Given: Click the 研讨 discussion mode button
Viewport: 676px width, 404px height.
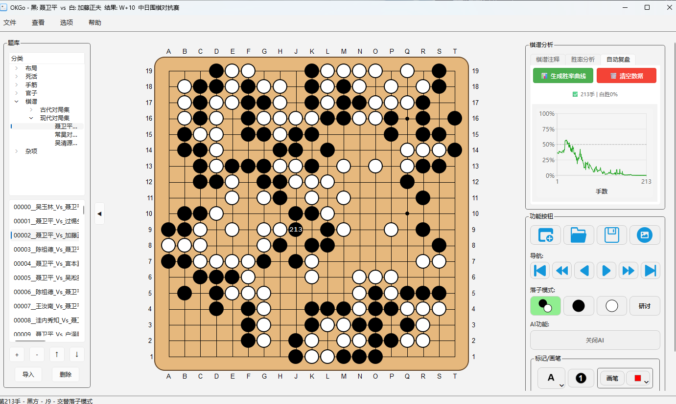Looking at the screenshot, I should coord(645,306).
